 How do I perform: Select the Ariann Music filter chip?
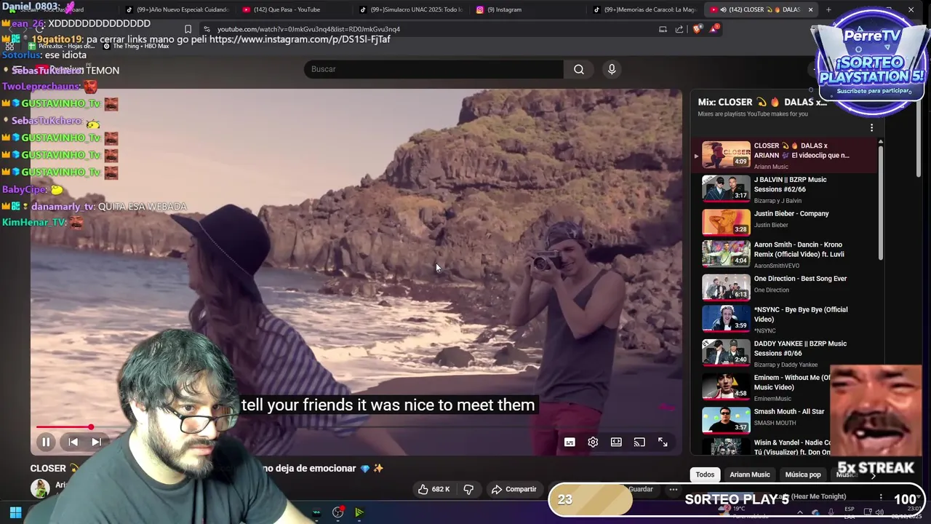click(x=750, y=475)
